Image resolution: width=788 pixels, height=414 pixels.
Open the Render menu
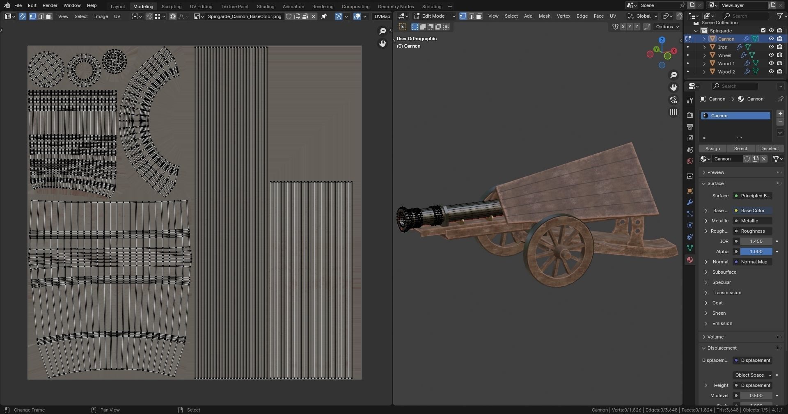(50, 5)
